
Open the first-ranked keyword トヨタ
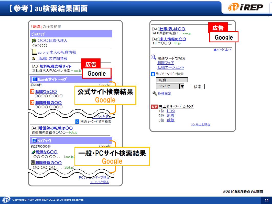click(171, 111)
